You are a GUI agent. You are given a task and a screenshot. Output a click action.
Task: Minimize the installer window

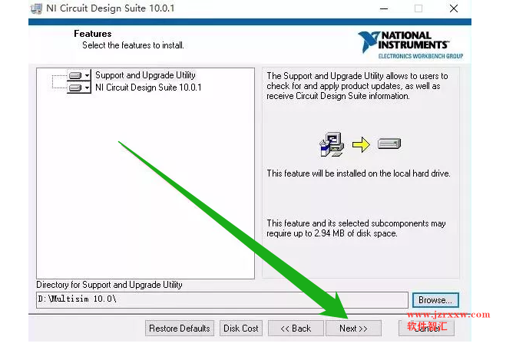tap(384, 9)
